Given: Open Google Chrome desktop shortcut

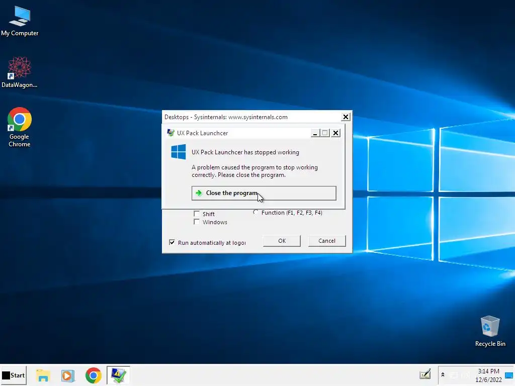Looking at the screenshot, I should pos(20,127).
